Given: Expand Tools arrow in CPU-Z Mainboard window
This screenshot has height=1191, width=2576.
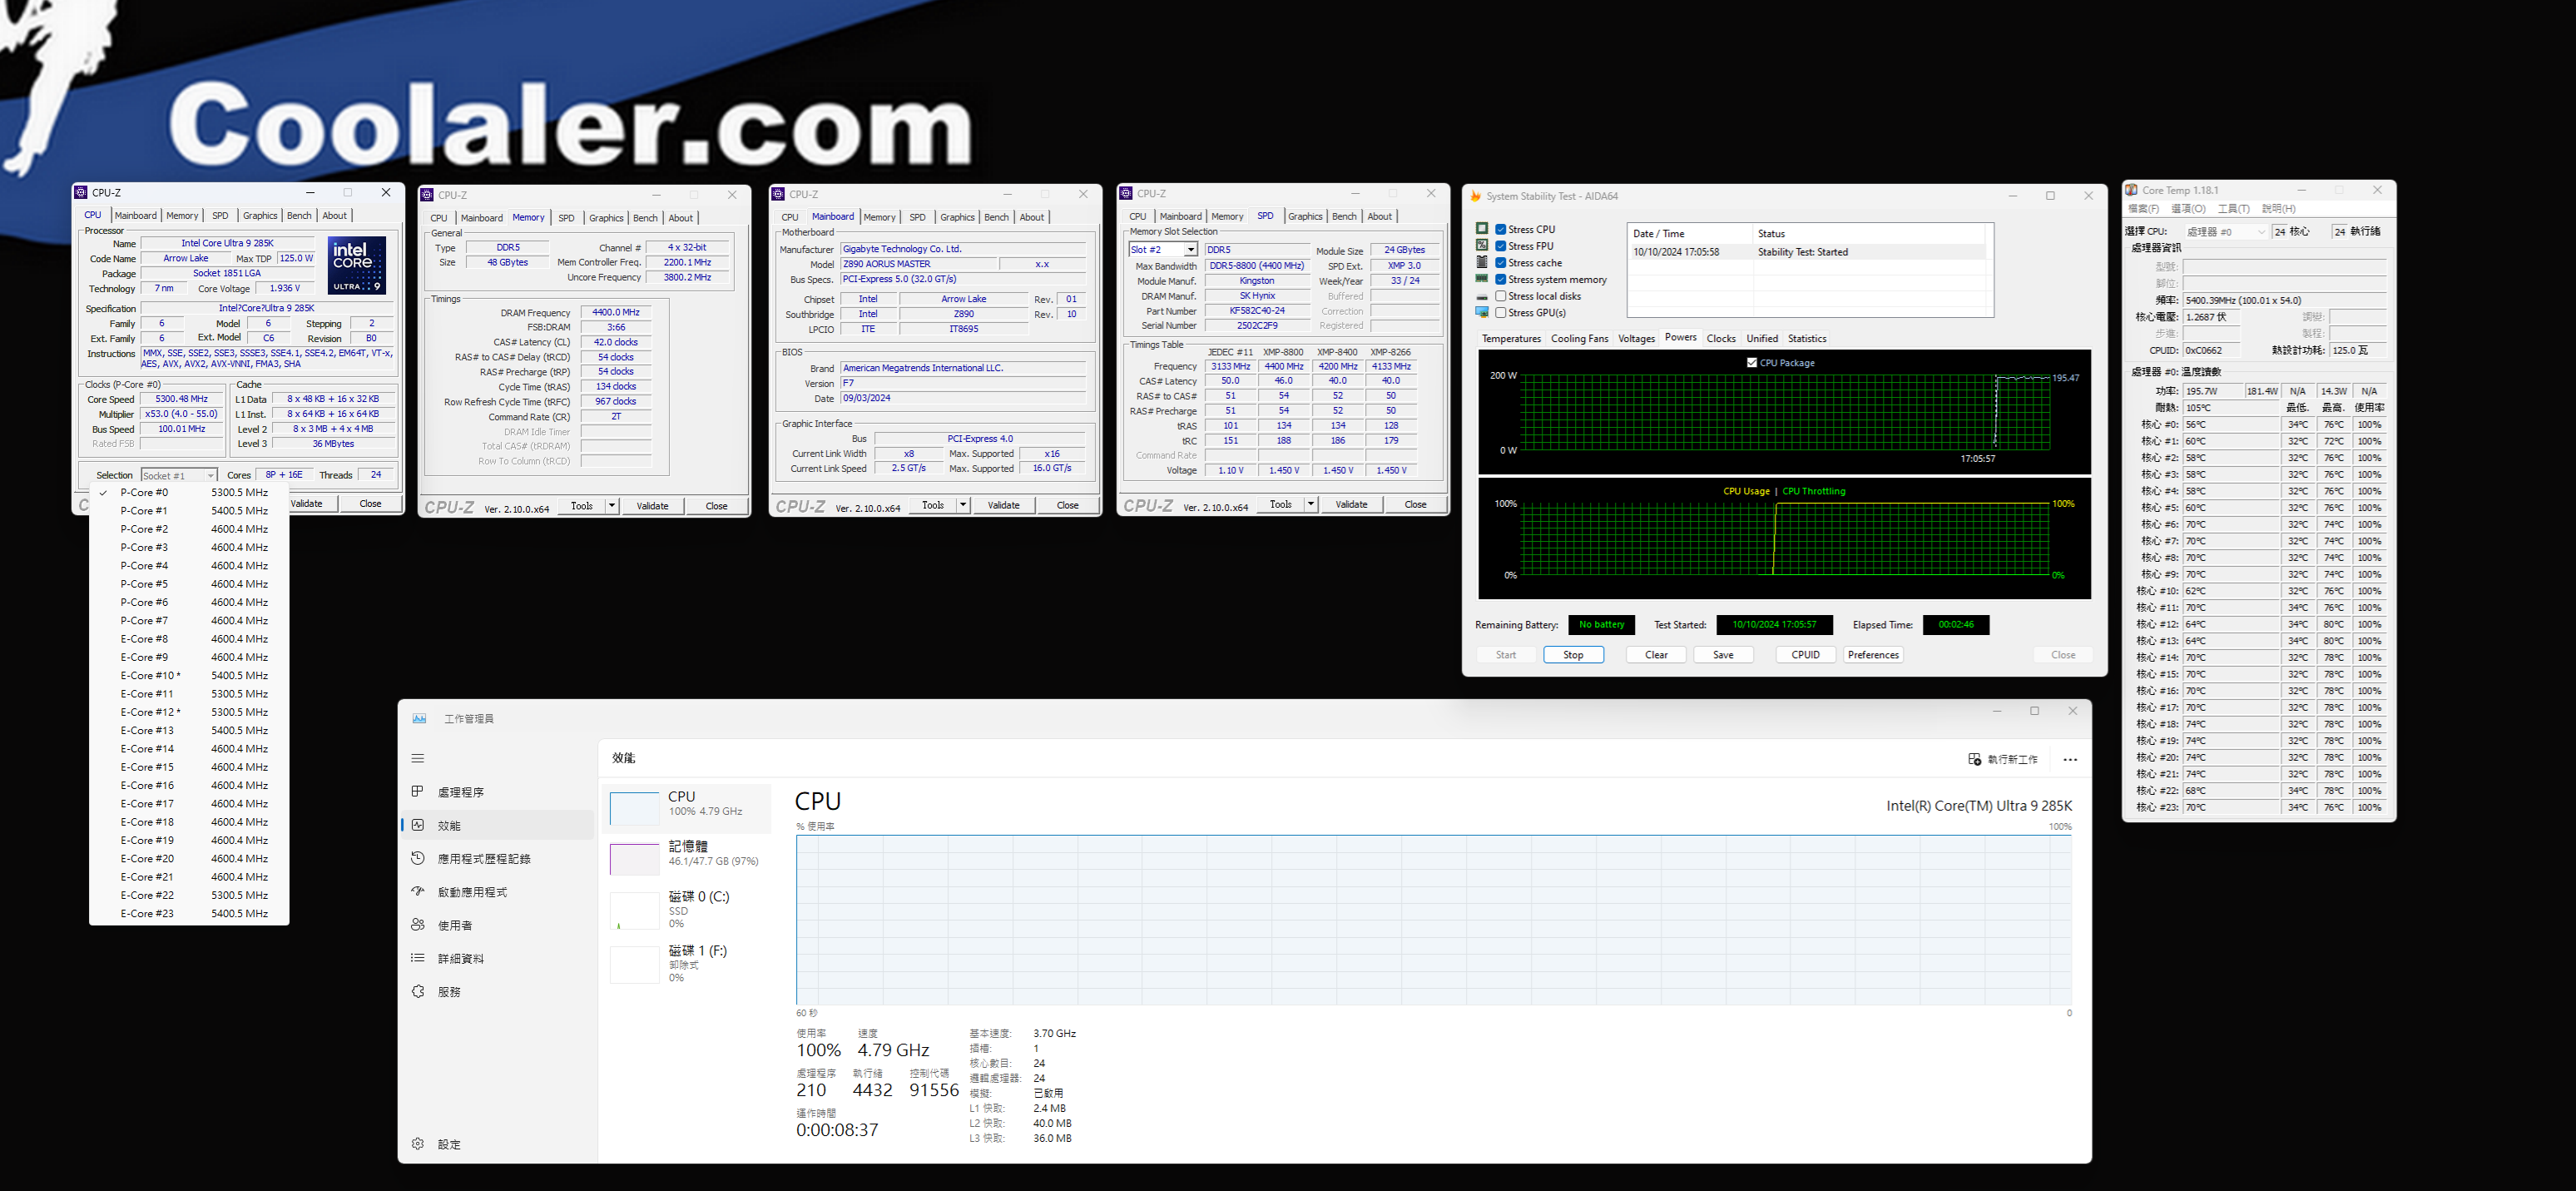Looking at the screenshot, I should [963, 505].
